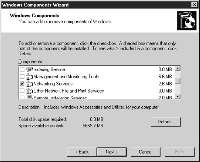The image size is (200, 162).
Task: Cancel the Windows Components Wizard
Action: 146,152
